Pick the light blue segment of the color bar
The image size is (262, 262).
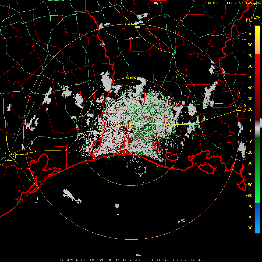click(257, 226)
